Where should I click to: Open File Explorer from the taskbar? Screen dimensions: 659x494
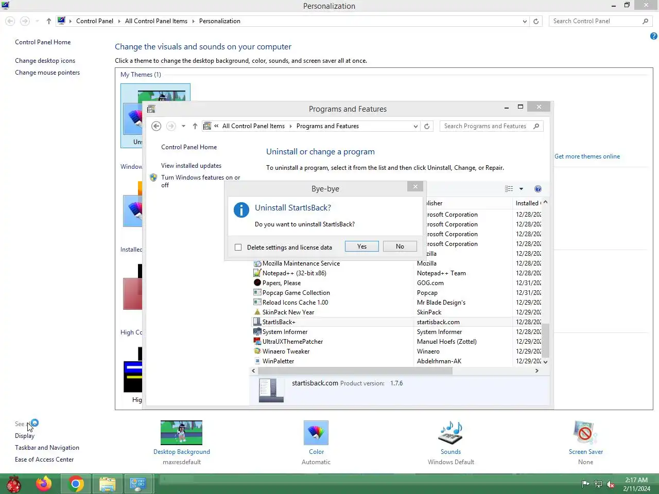pyautogui.click(x=107, y=484)
